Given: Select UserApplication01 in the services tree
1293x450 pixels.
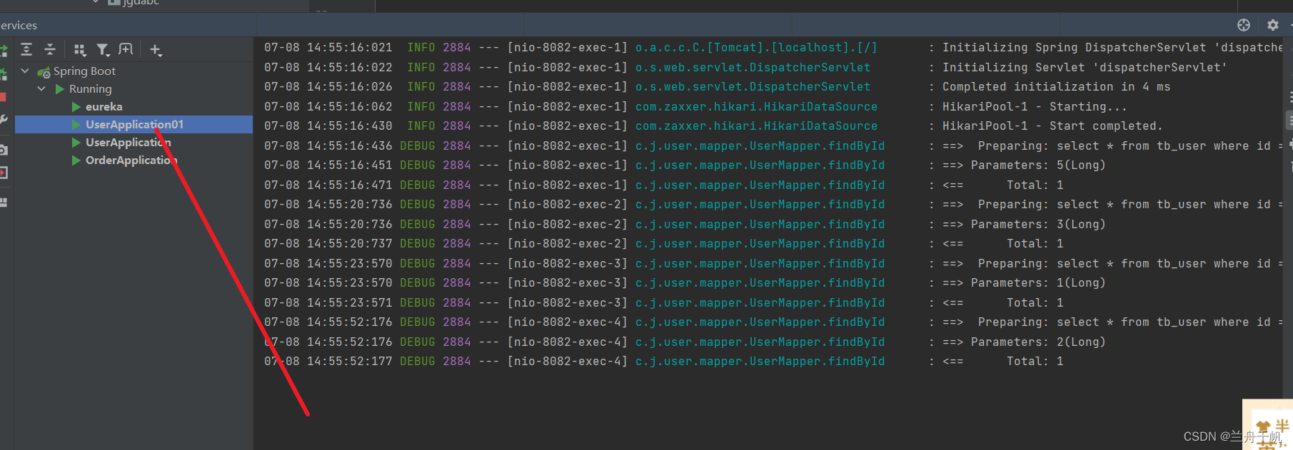Looking at the screenshot, I should tap(134, 124).
